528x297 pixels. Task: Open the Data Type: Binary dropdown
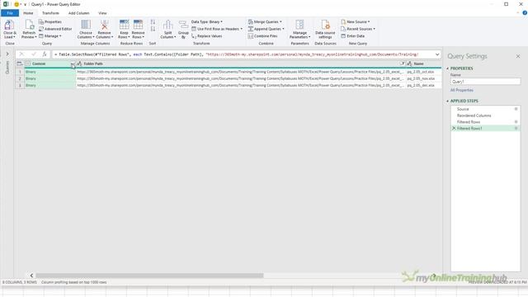[x=207, y=21]
